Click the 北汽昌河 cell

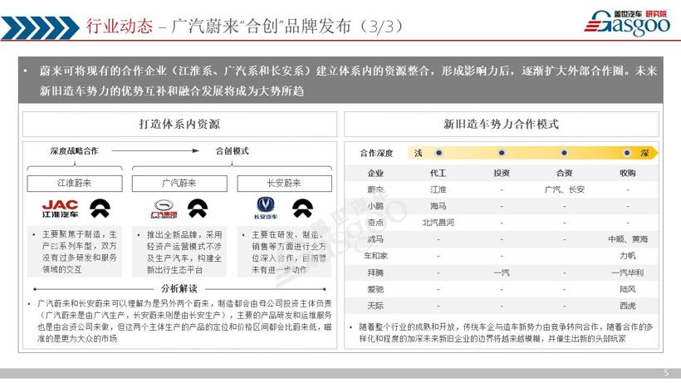click(x=438, y=223)
